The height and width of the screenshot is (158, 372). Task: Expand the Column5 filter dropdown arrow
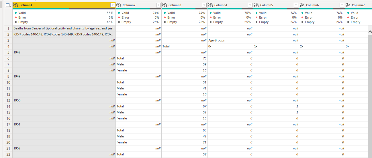click(x=296, y=5)
